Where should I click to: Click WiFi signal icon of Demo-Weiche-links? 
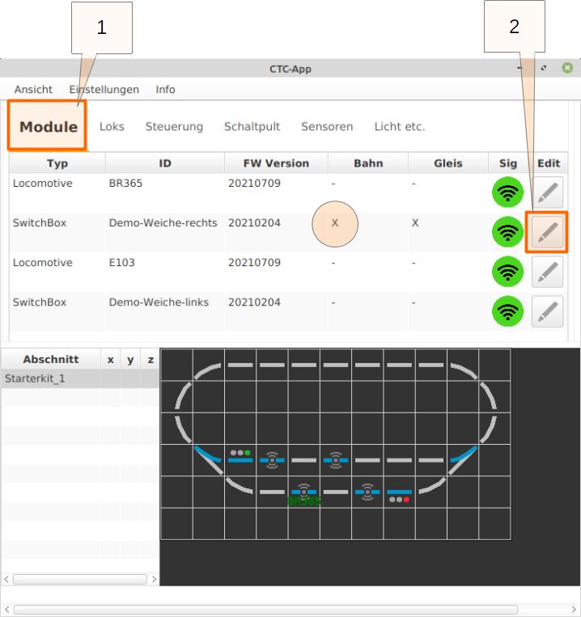(x=508, y=311)
